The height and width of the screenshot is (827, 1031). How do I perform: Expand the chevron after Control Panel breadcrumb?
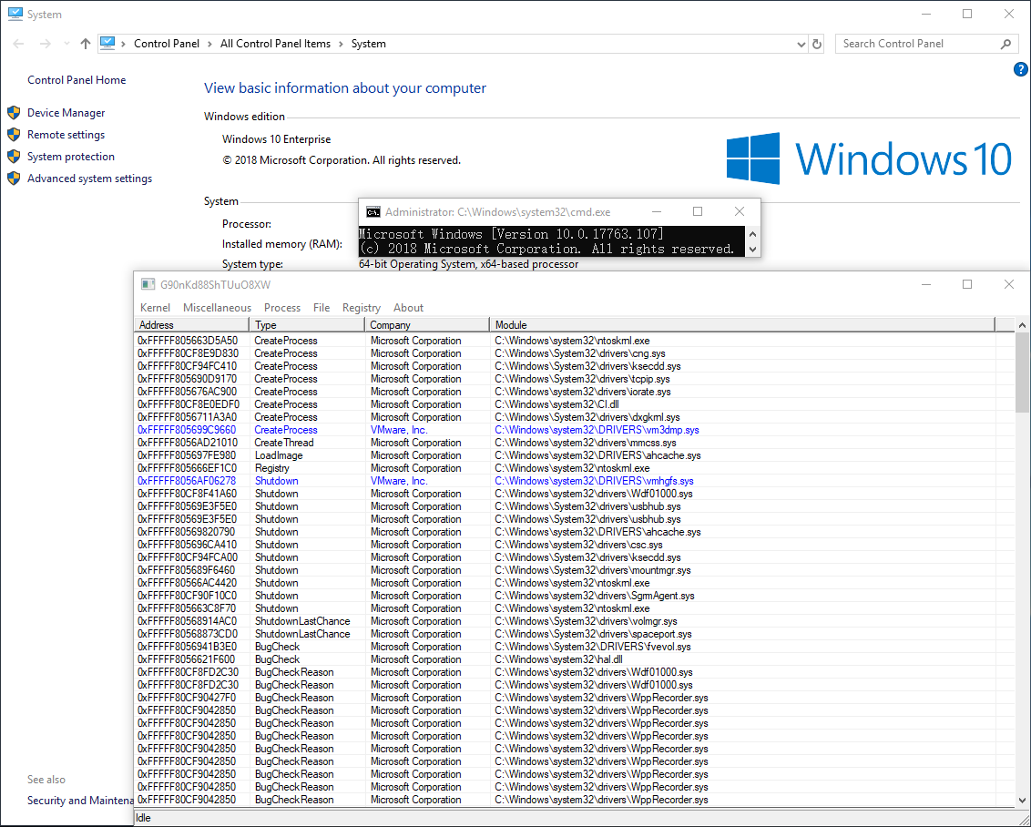(x=209, y=44)
